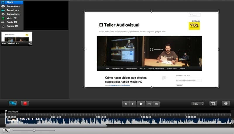The width and height of the screenshot is (234, 134).
Task: Click the vertical timeline scrollbar handle
Action: [x=233, y=121]
